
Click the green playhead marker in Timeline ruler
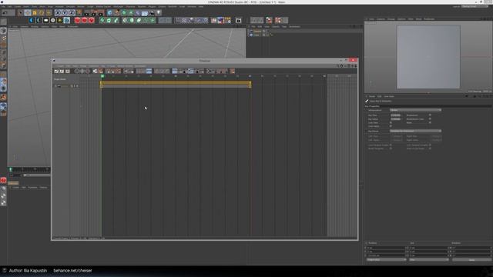click(102, 76)
